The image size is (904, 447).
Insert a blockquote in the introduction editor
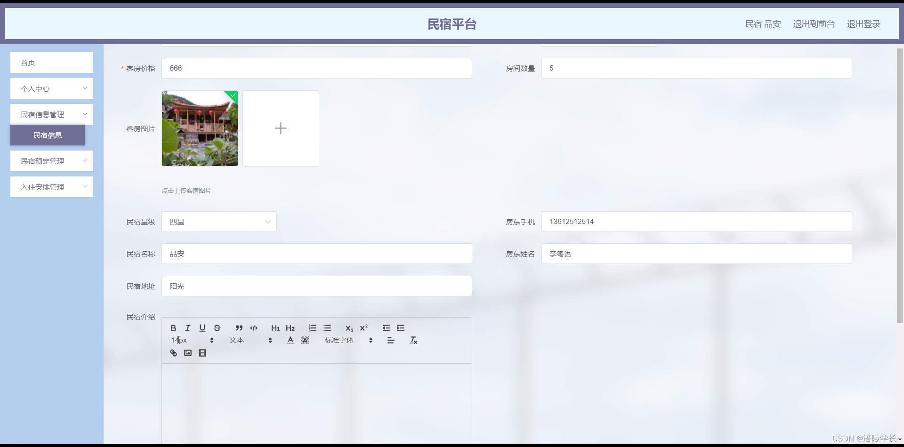coord(239,328)
